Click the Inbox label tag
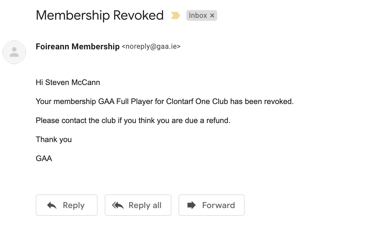This screenshot has height=236, width=391. (x=198, y=15)
